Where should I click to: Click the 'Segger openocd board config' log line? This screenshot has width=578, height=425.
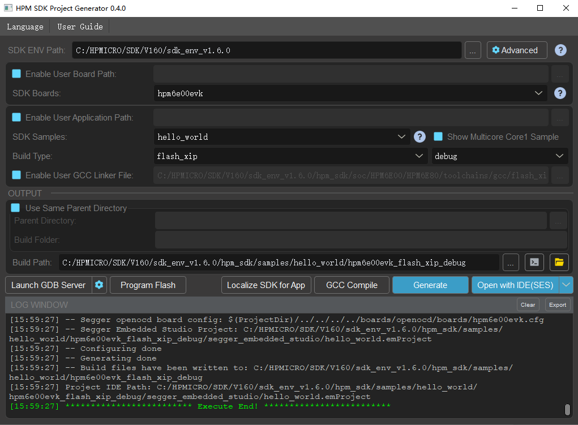(277, 320)
